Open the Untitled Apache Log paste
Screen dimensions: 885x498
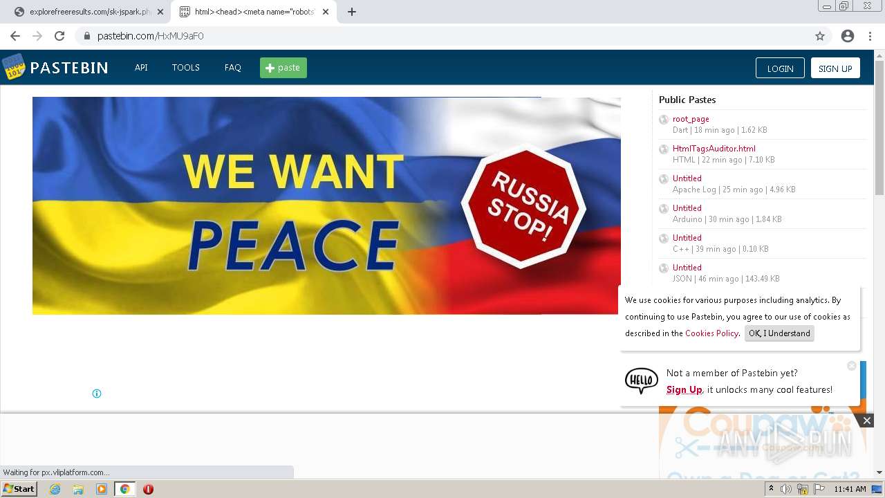687,178
